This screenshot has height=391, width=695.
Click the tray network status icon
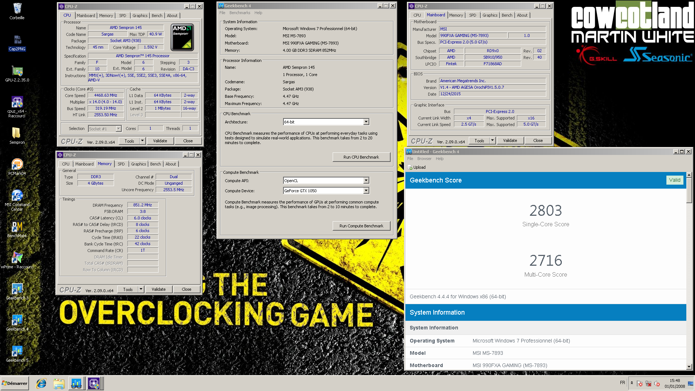click(648, 383)
